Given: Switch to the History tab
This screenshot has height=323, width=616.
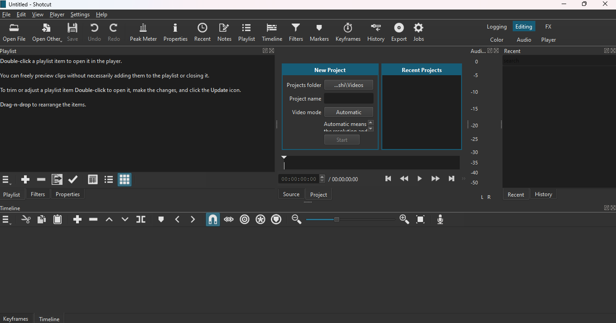Looking at the screenshot, I should [x=543, y=194].
